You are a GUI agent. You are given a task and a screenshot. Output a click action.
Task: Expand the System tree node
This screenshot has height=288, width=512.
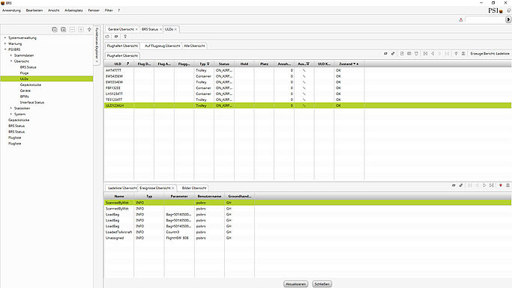click(x=11, y=114)
